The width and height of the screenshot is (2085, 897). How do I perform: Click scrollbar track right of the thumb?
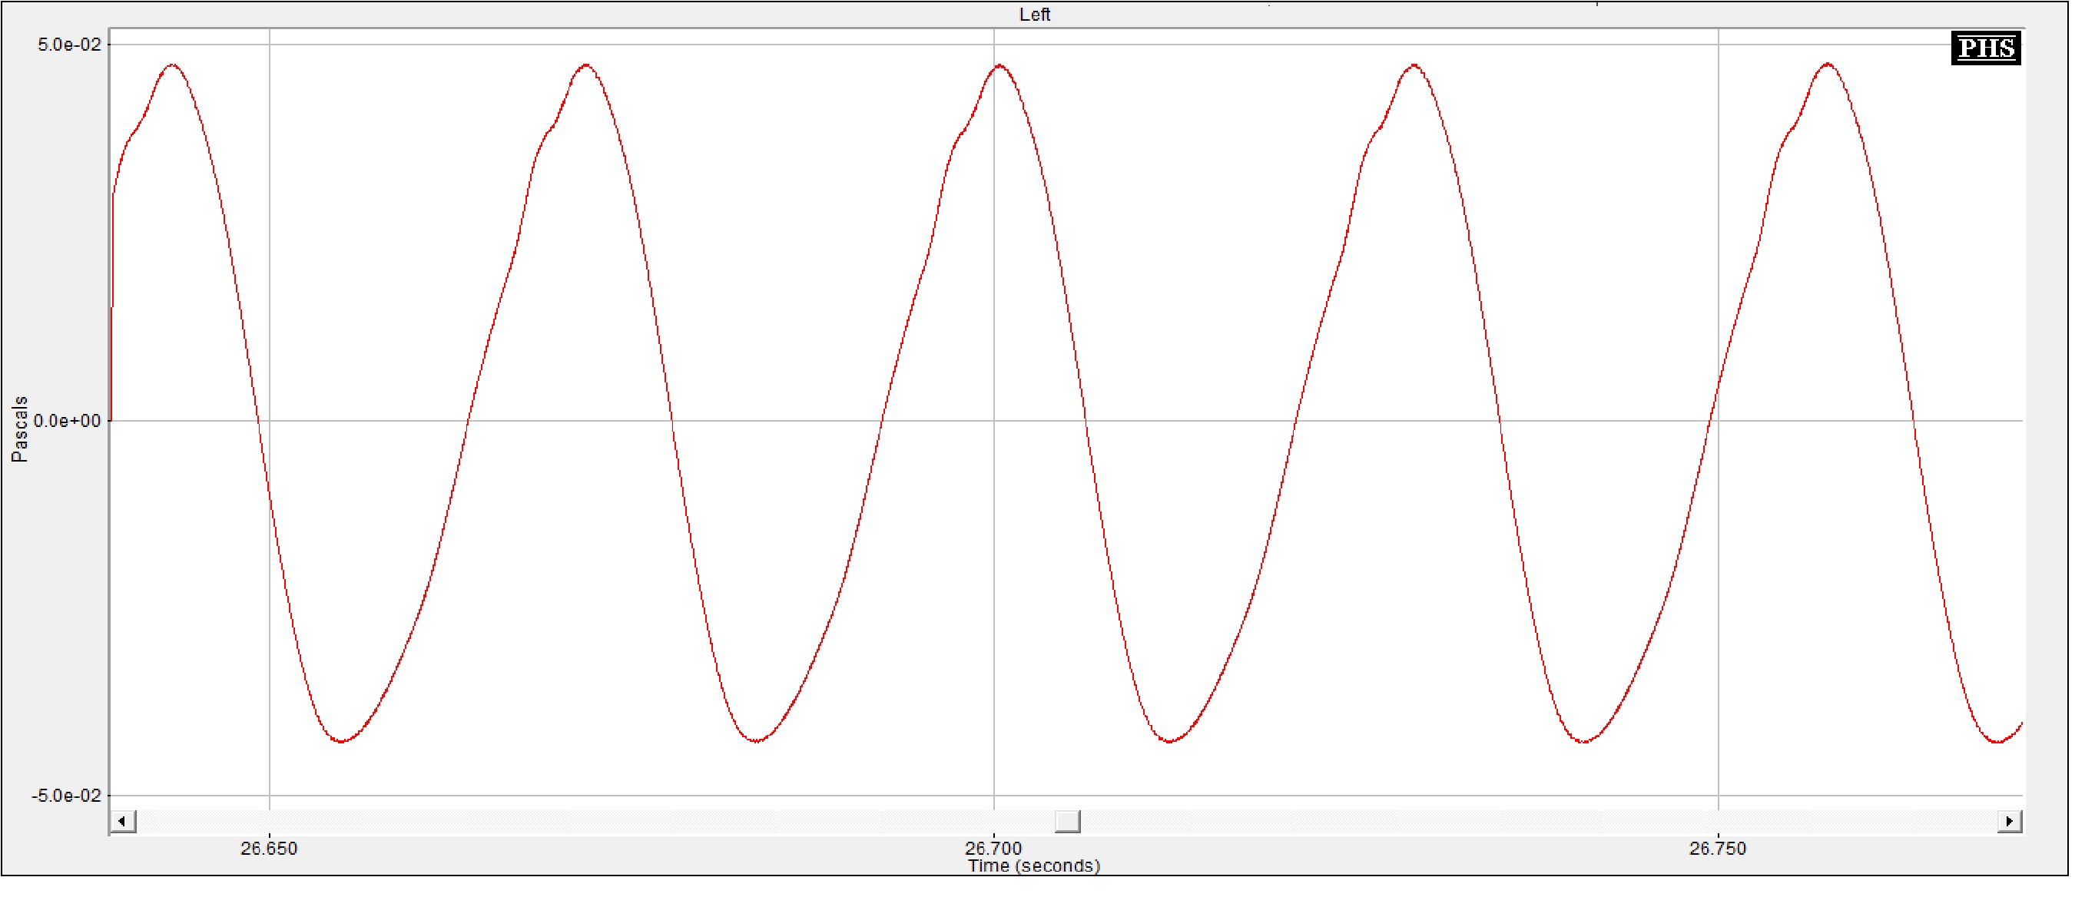1538,822
